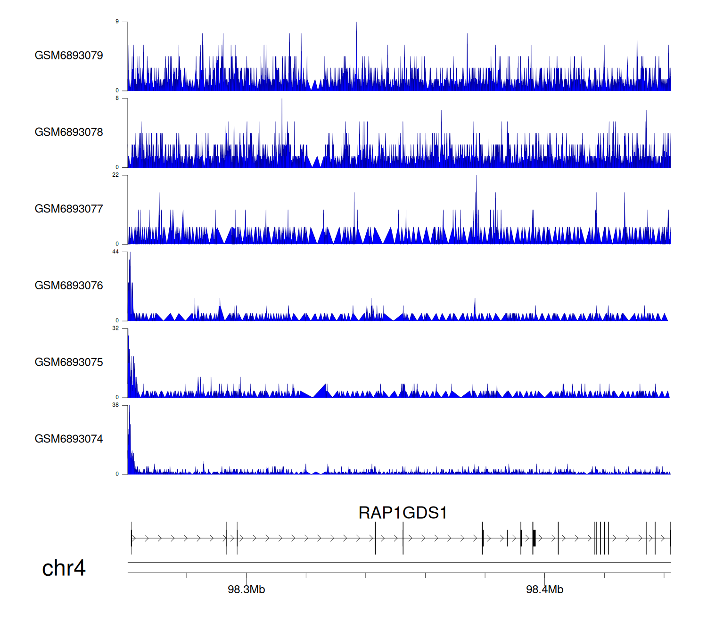Click the y-axis maximum 38 of GSM6893074
707x622 pixels.
[115, 405]
